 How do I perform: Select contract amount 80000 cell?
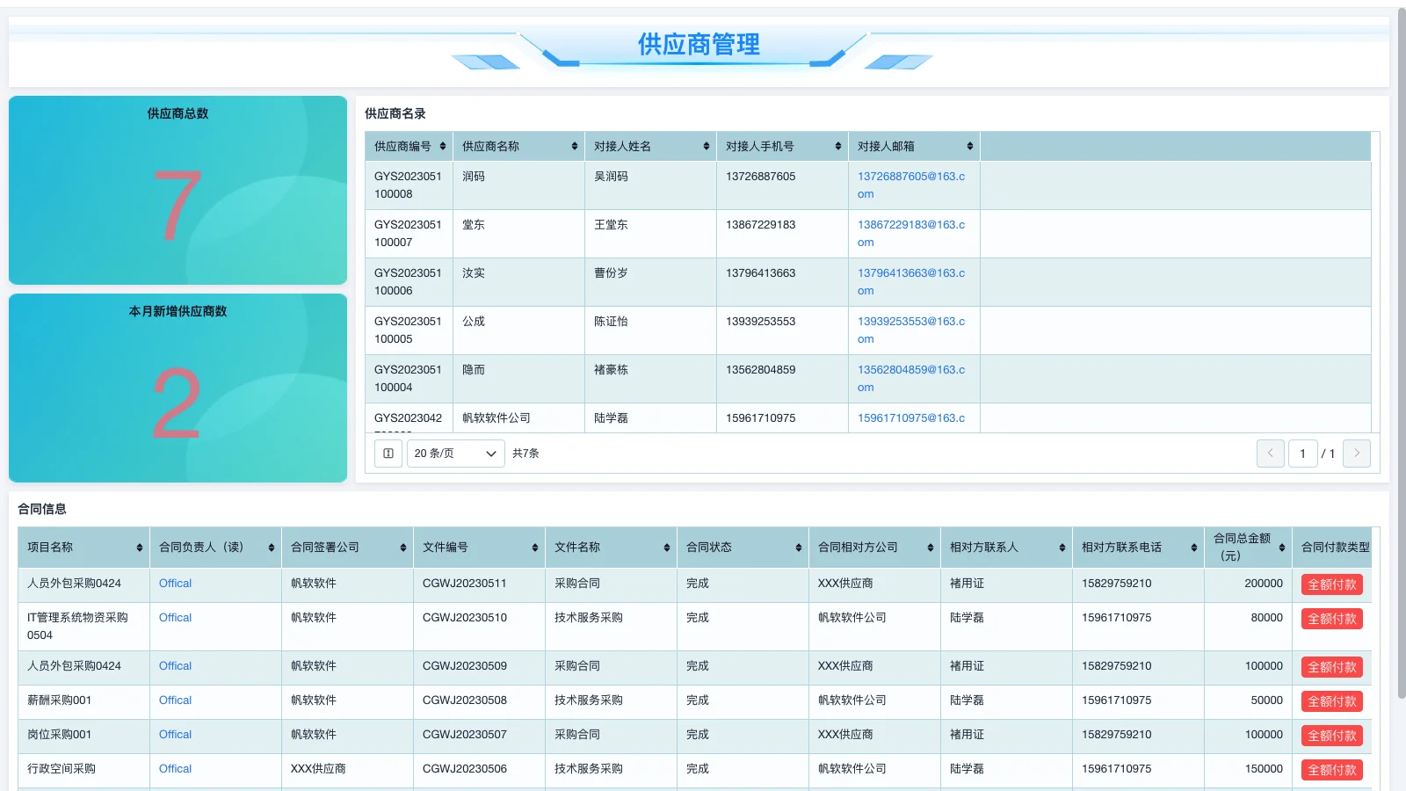click(x=1248, y=626)
